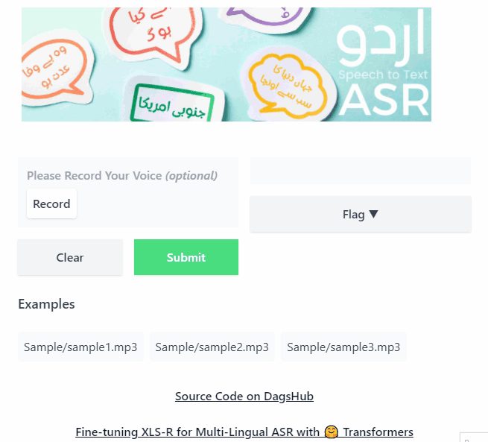The image size is (488, 442).
Task: Click the Clear button
Action: [70, 257]
